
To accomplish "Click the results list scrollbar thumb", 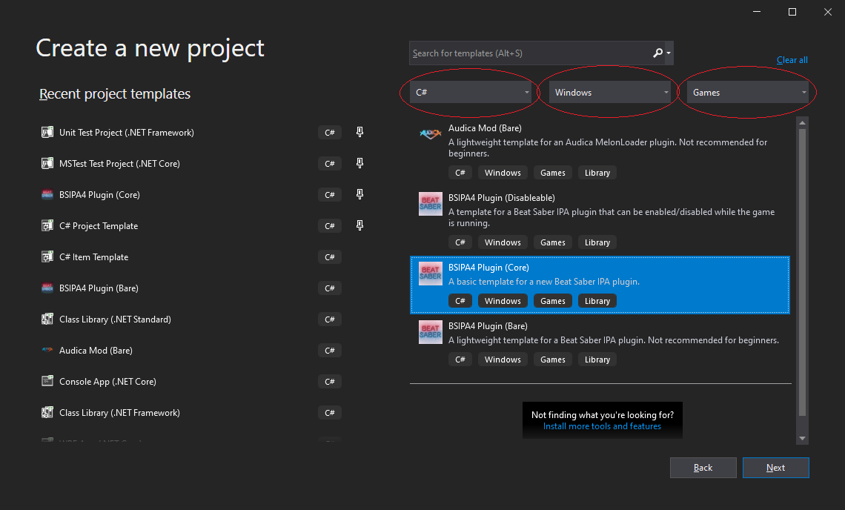I will 803,272.
